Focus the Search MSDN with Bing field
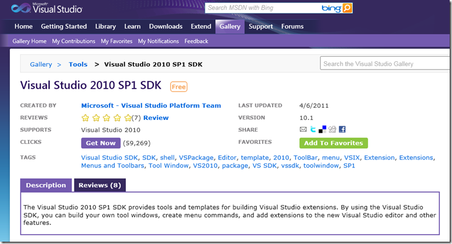Viewport: 452px width, 244px height. (x=262, y=8)
